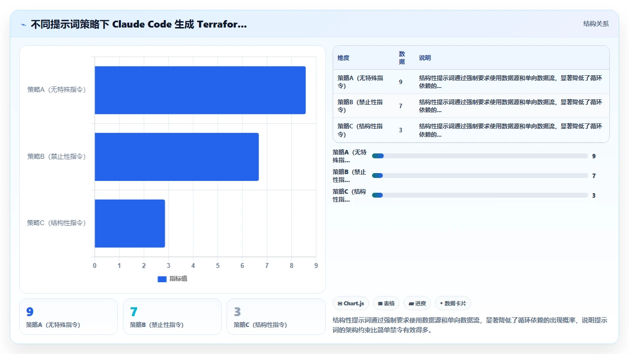This screenshot has height=354, width=629.
Task: Select the 进度 tag chip
Action: [x=417, y=303]
